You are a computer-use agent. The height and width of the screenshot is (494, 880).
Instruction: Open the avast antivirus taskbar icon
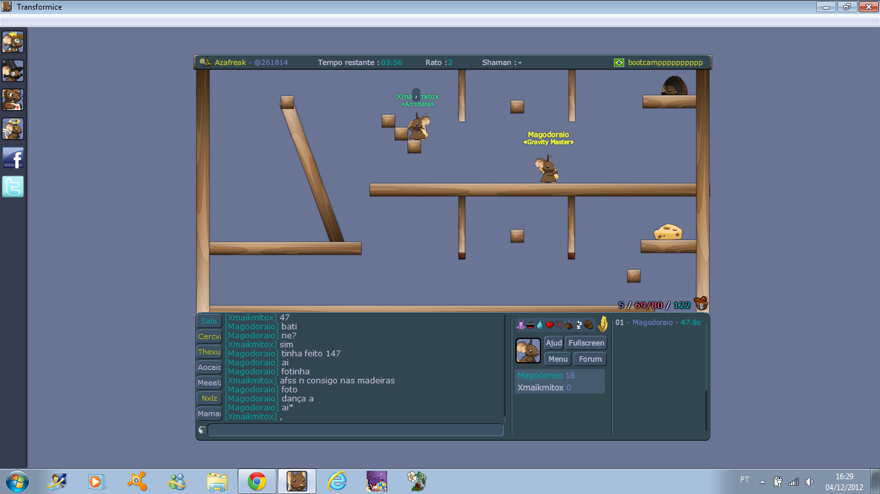point(137,481)
